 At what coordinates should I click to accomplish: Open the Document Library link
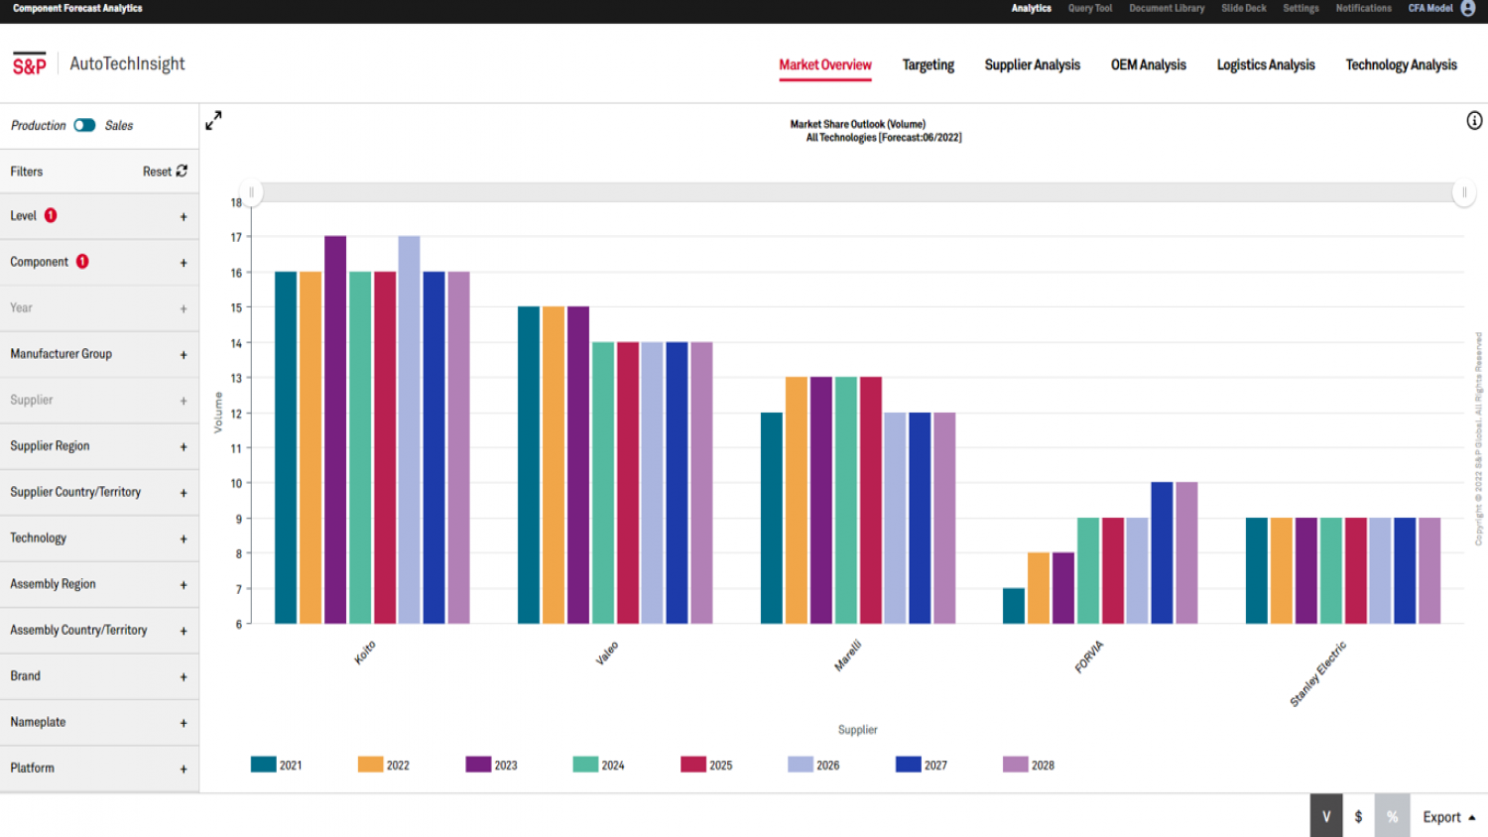(x=1167, y=8)
